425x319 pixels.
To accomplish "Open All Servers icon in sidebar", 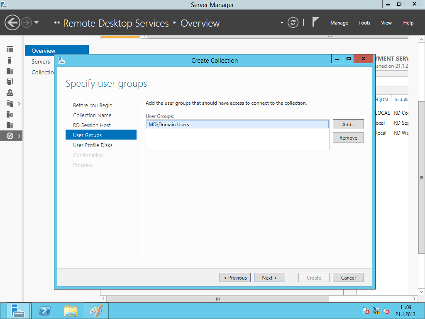I will [x=10, y=71].
